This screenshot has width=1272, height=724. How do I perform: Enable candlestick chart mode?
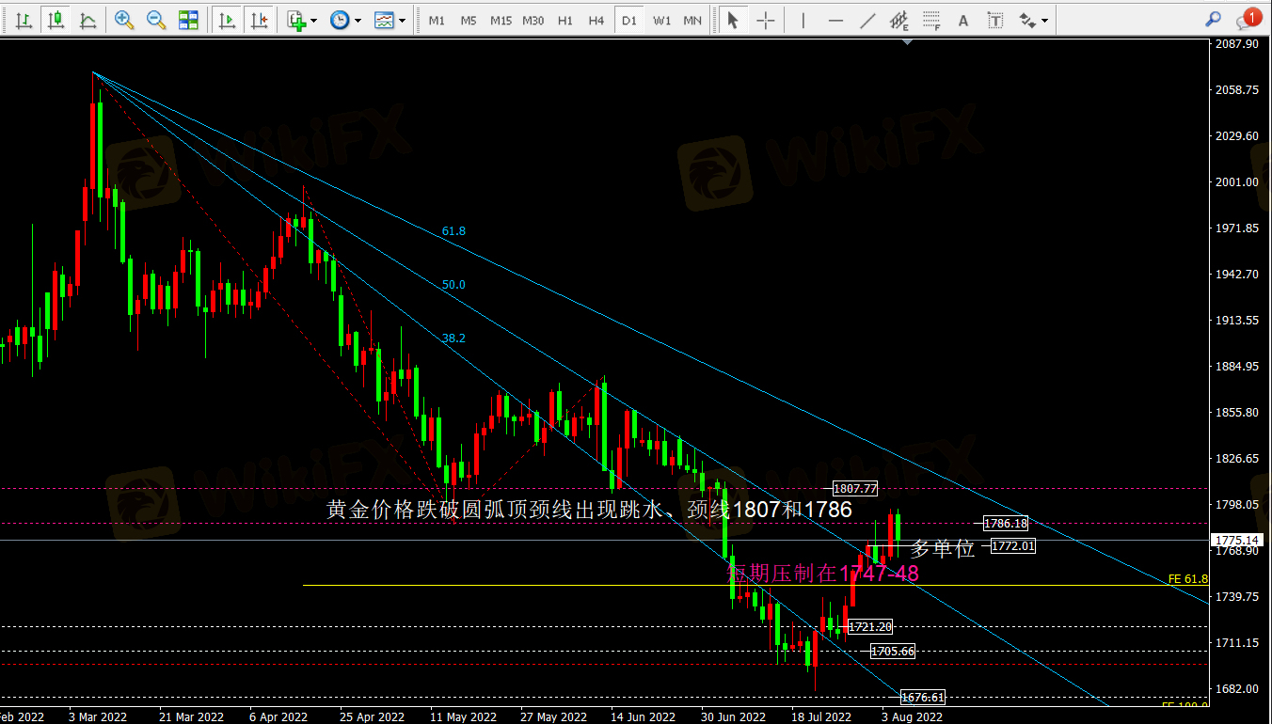(x=56, y=20)
